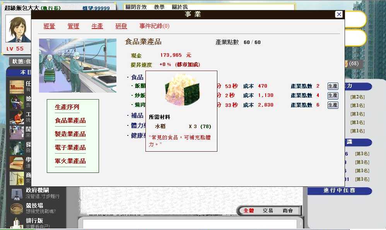Select 製造業產品 category link
Image resolution: width=386 pixels, height=230 pixels.
click(x=70, y=134)
